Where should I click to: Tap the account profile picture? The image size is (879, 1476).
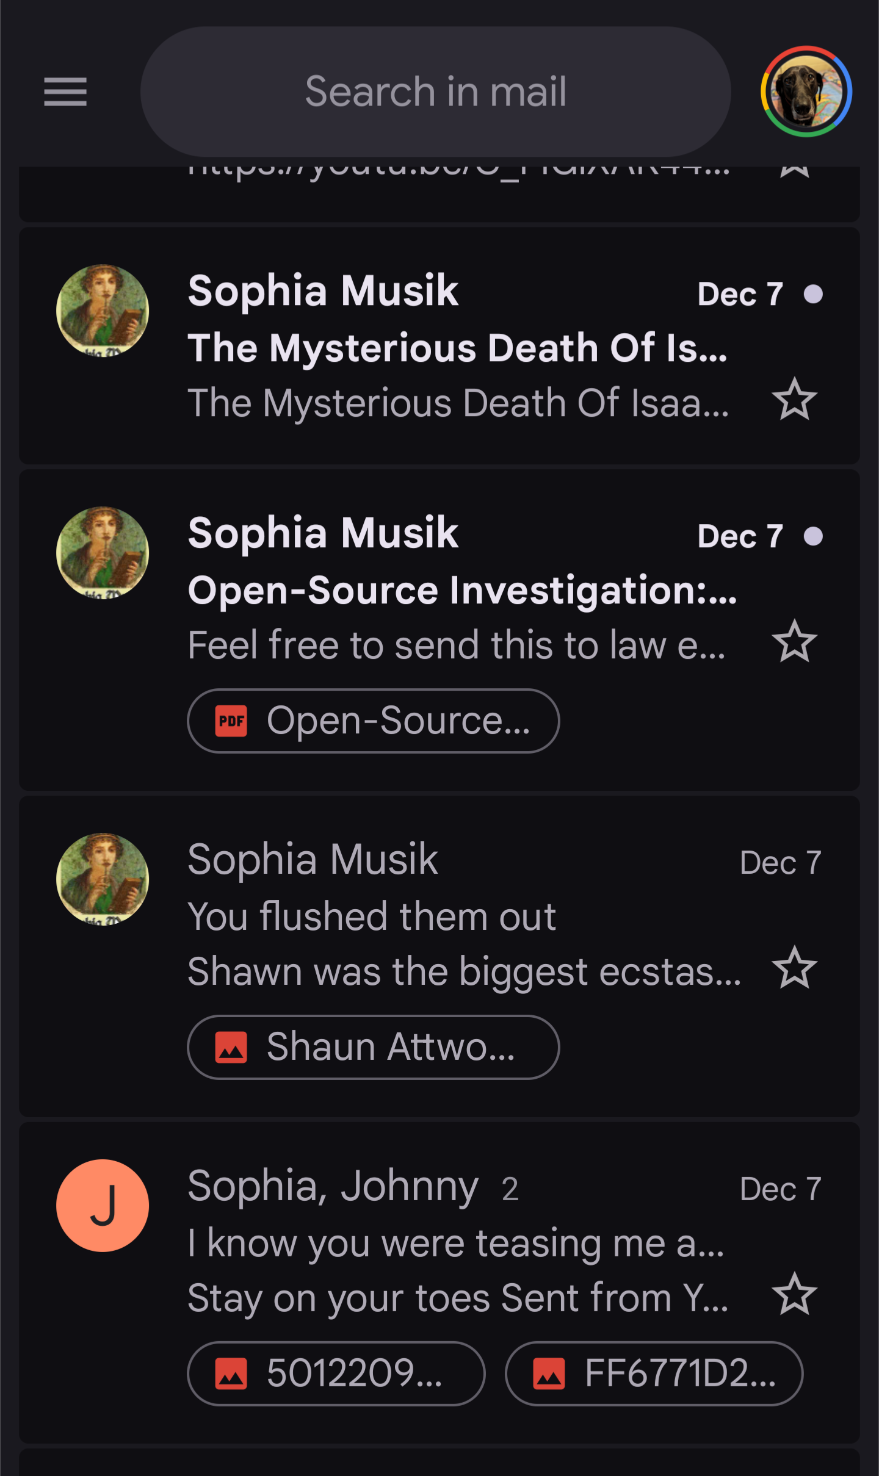tap(806, 92)
